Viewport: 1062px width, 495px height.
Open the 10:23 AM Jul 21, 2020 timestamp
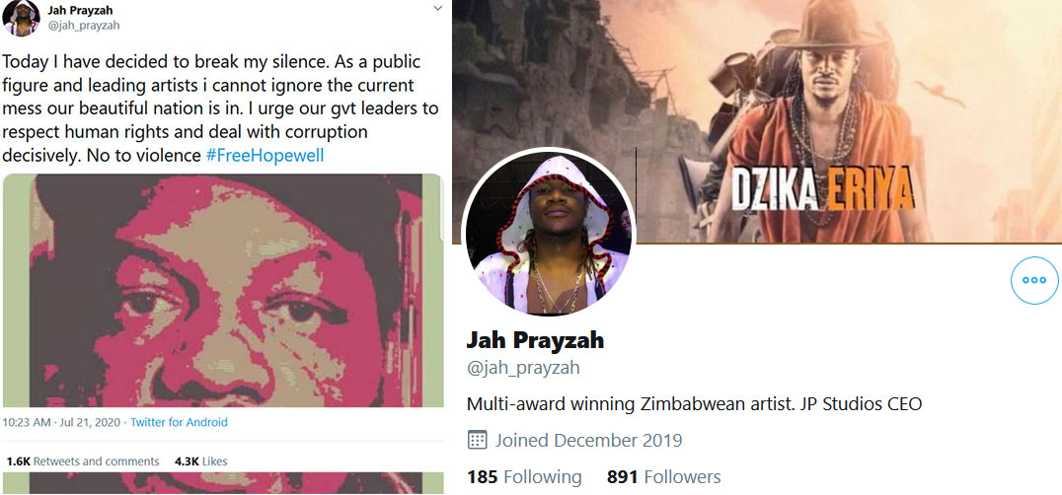pos(60,423)
